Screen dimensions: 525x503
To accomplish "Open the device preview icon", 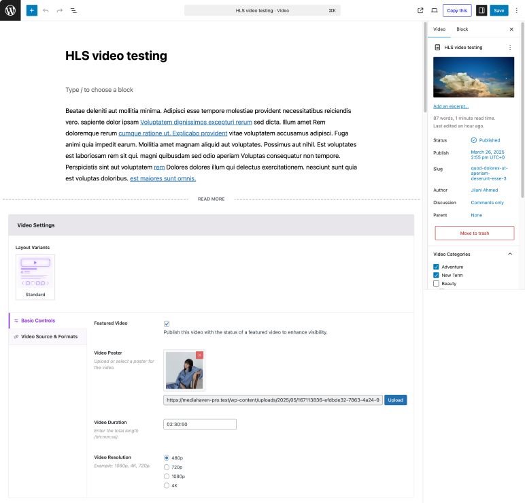I will (x=435, y=11).
